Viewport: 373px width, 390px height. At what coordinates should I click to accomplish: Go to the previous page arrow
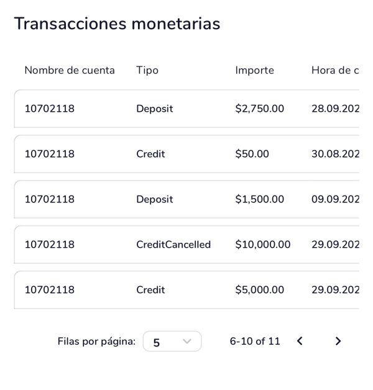point(300,341)
